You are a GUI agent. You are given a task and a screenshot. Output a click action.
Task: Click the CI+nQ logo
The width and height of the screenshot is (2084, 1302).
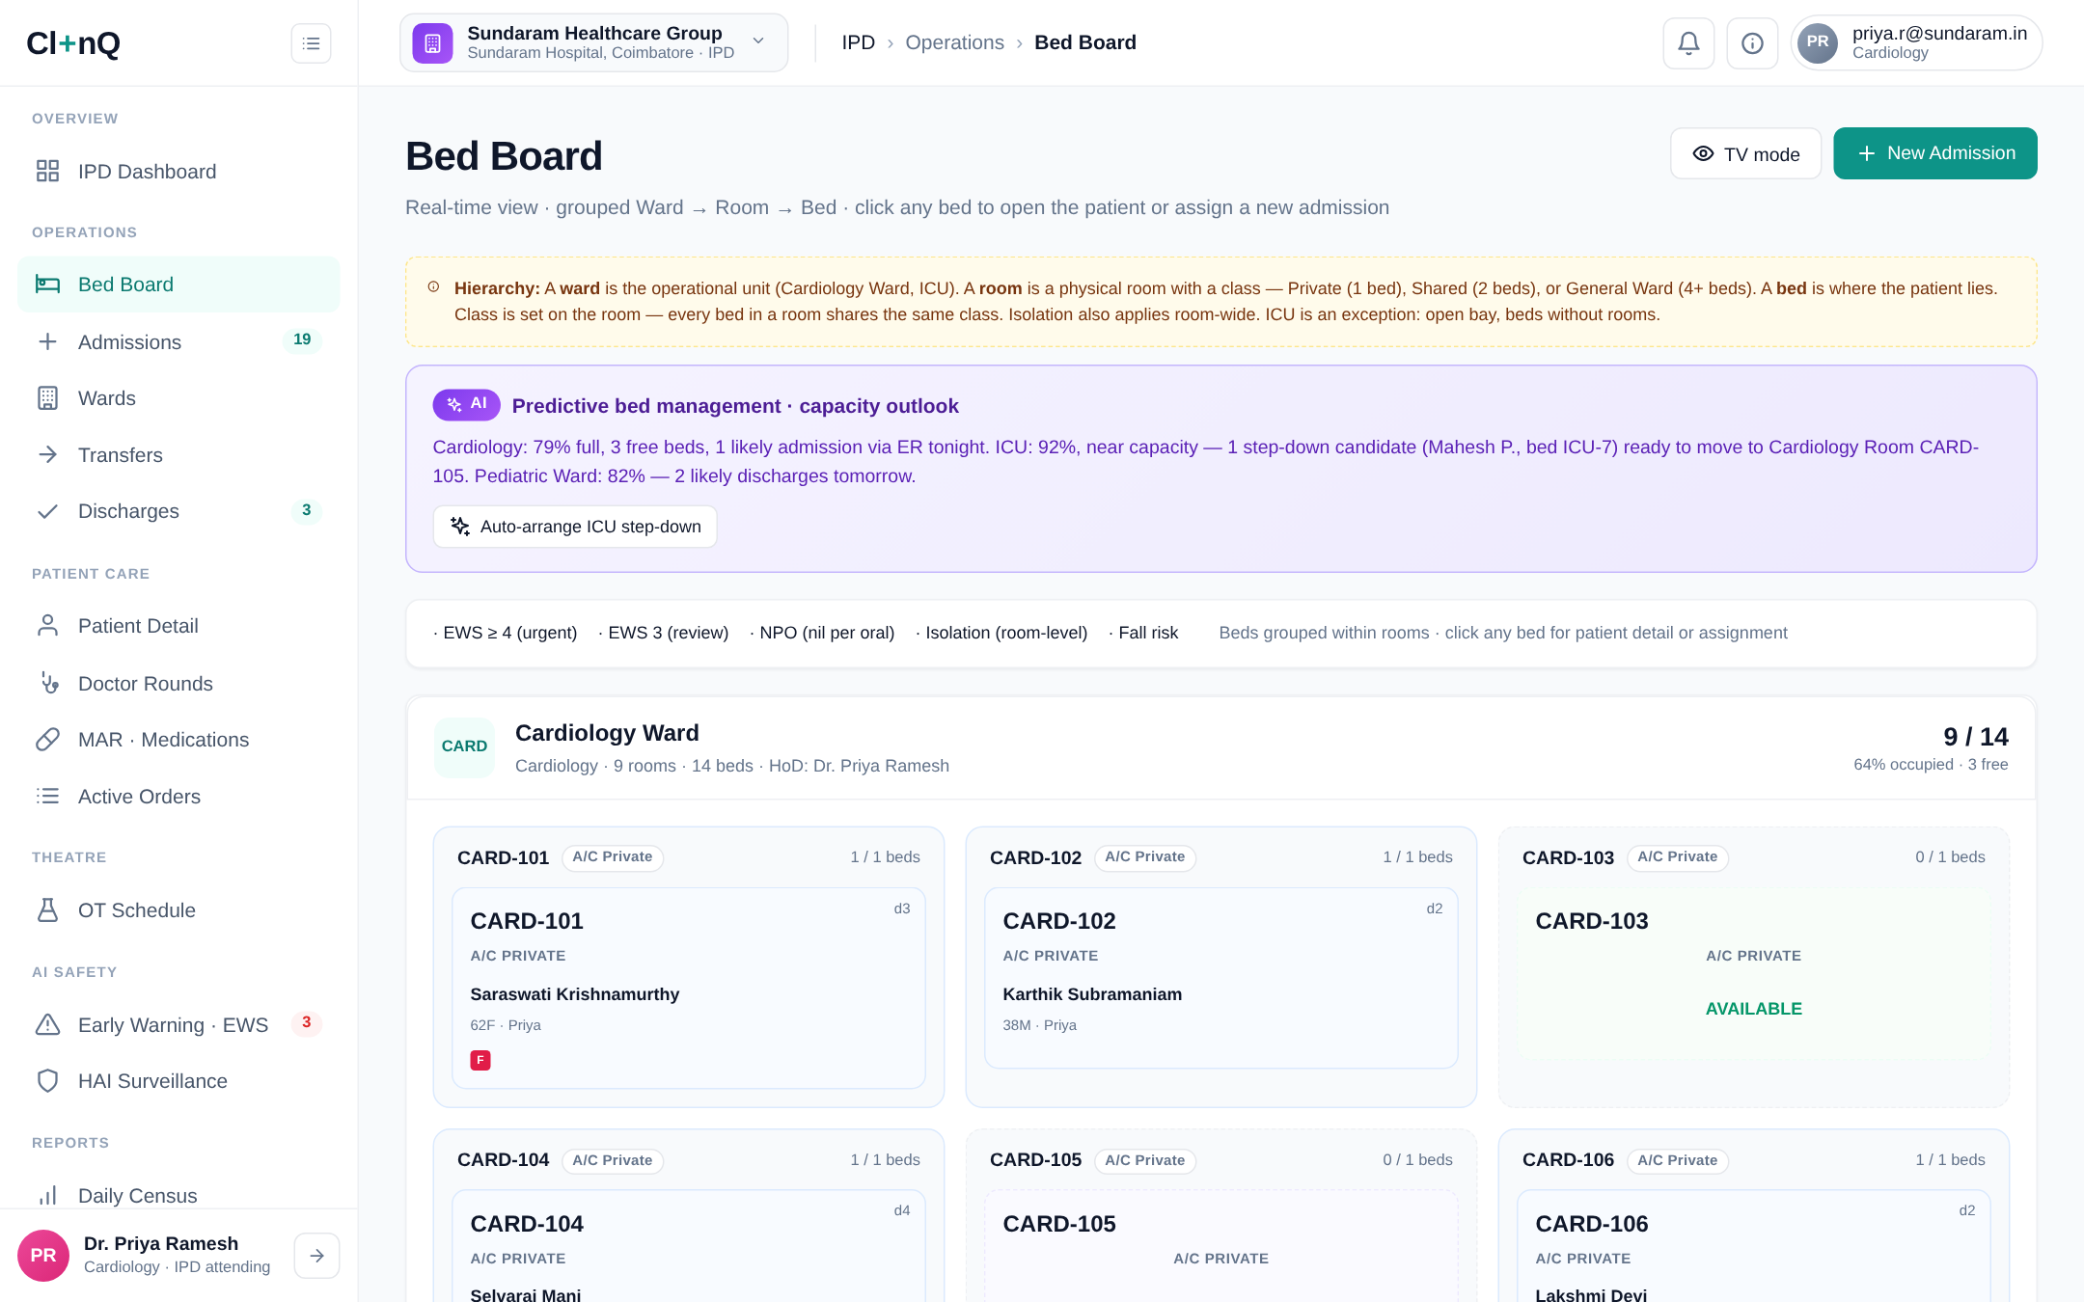coord(73,43)
